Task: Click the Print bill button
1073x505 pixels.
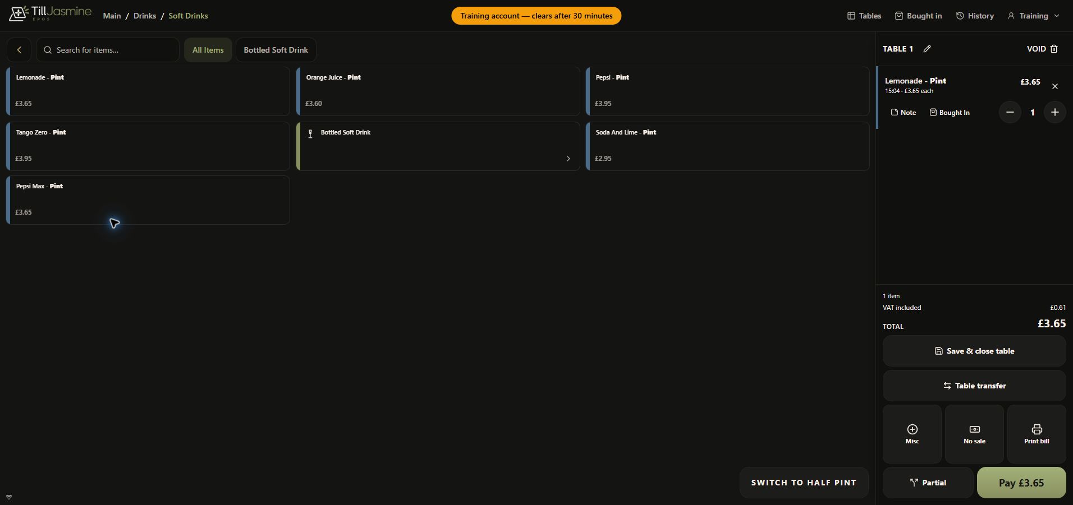Action: point(1037,434)
